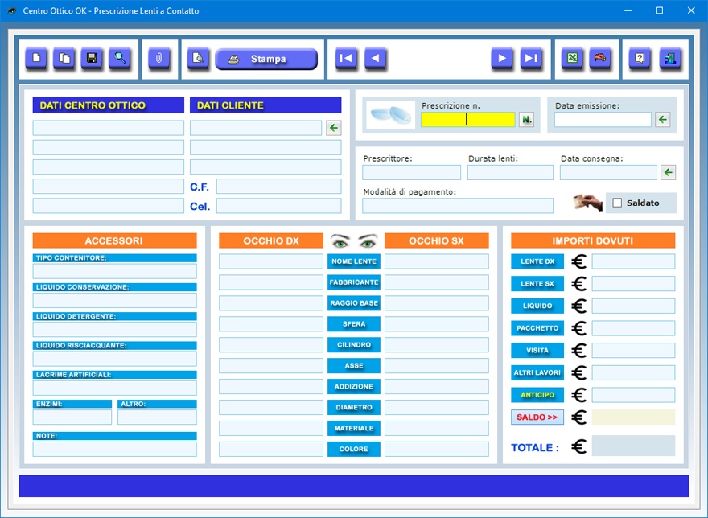
Task: Click the LIQUIDO CONSERVAZIONE field
Action: (x=115, y=300)
